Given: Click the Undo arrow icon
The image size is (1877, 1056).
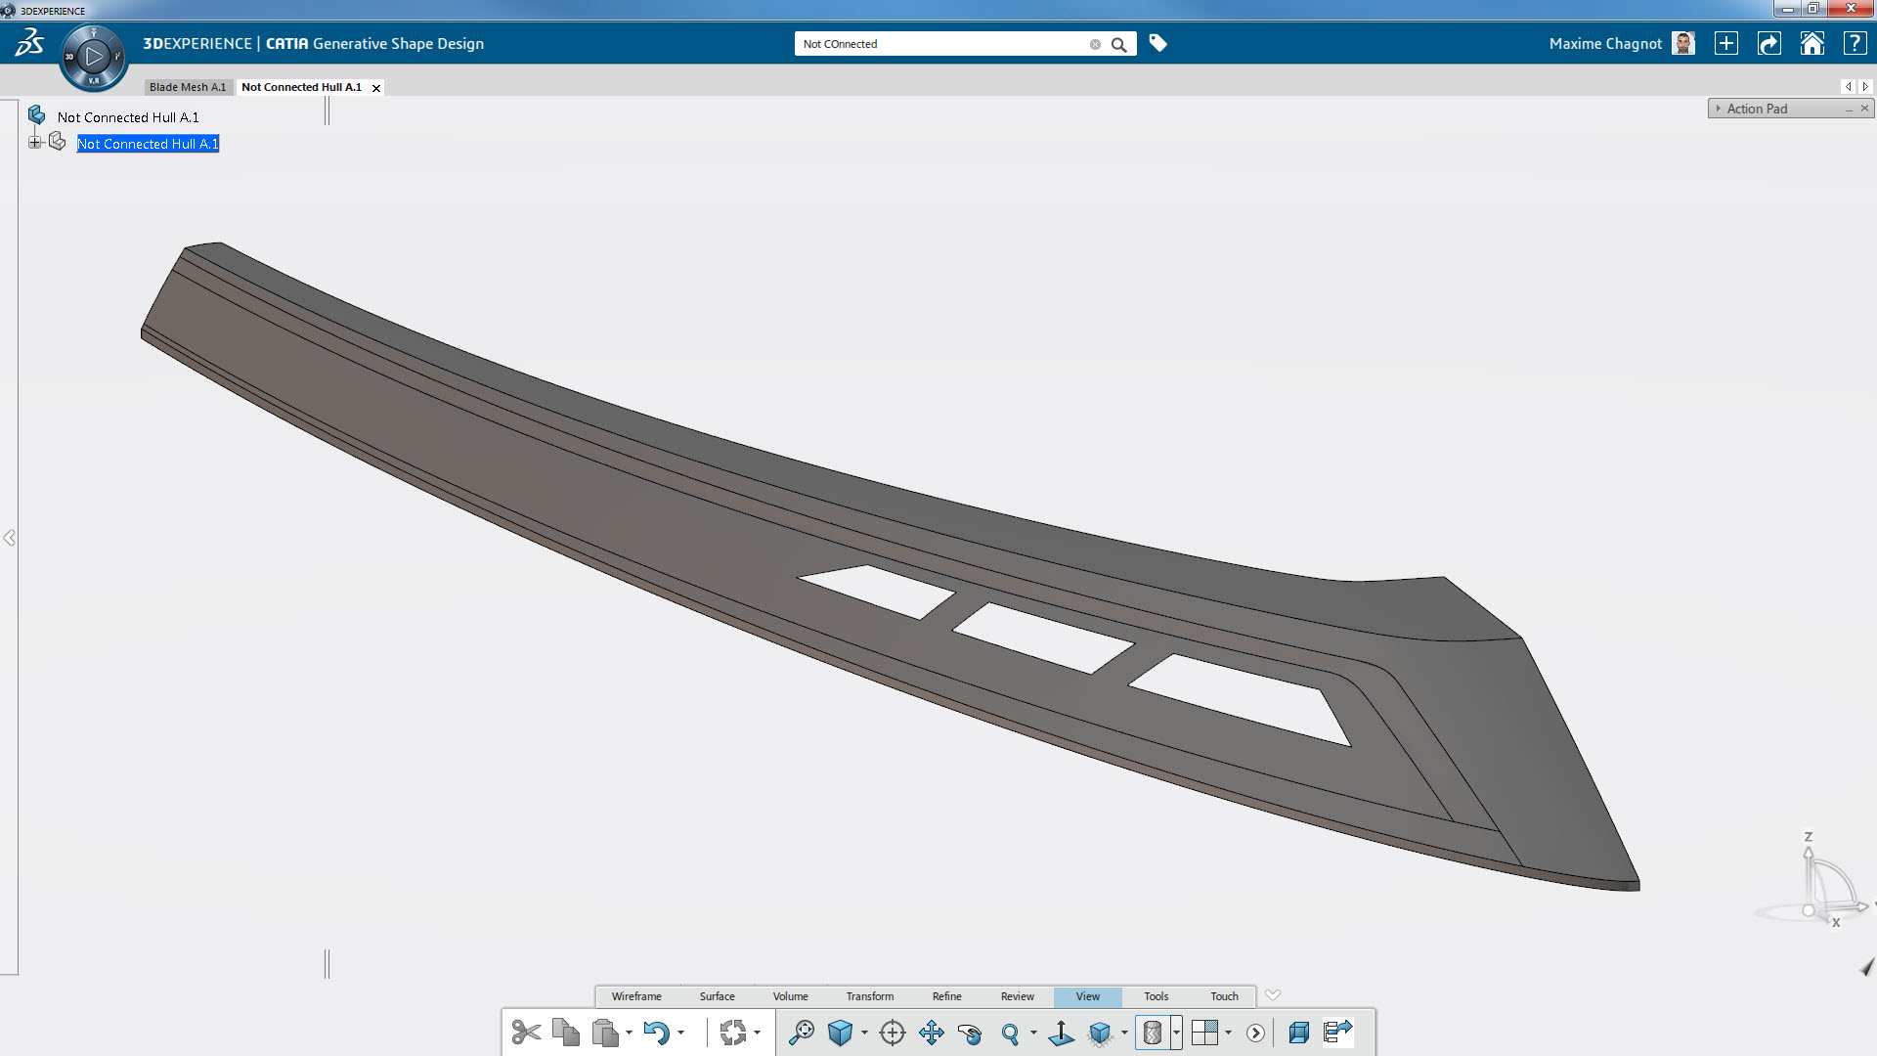Looking at the screenshot, I should tap(656, 1033).
